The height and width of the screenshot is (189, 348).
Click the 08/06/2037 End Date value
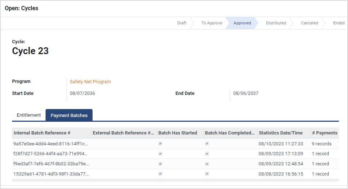246,93
